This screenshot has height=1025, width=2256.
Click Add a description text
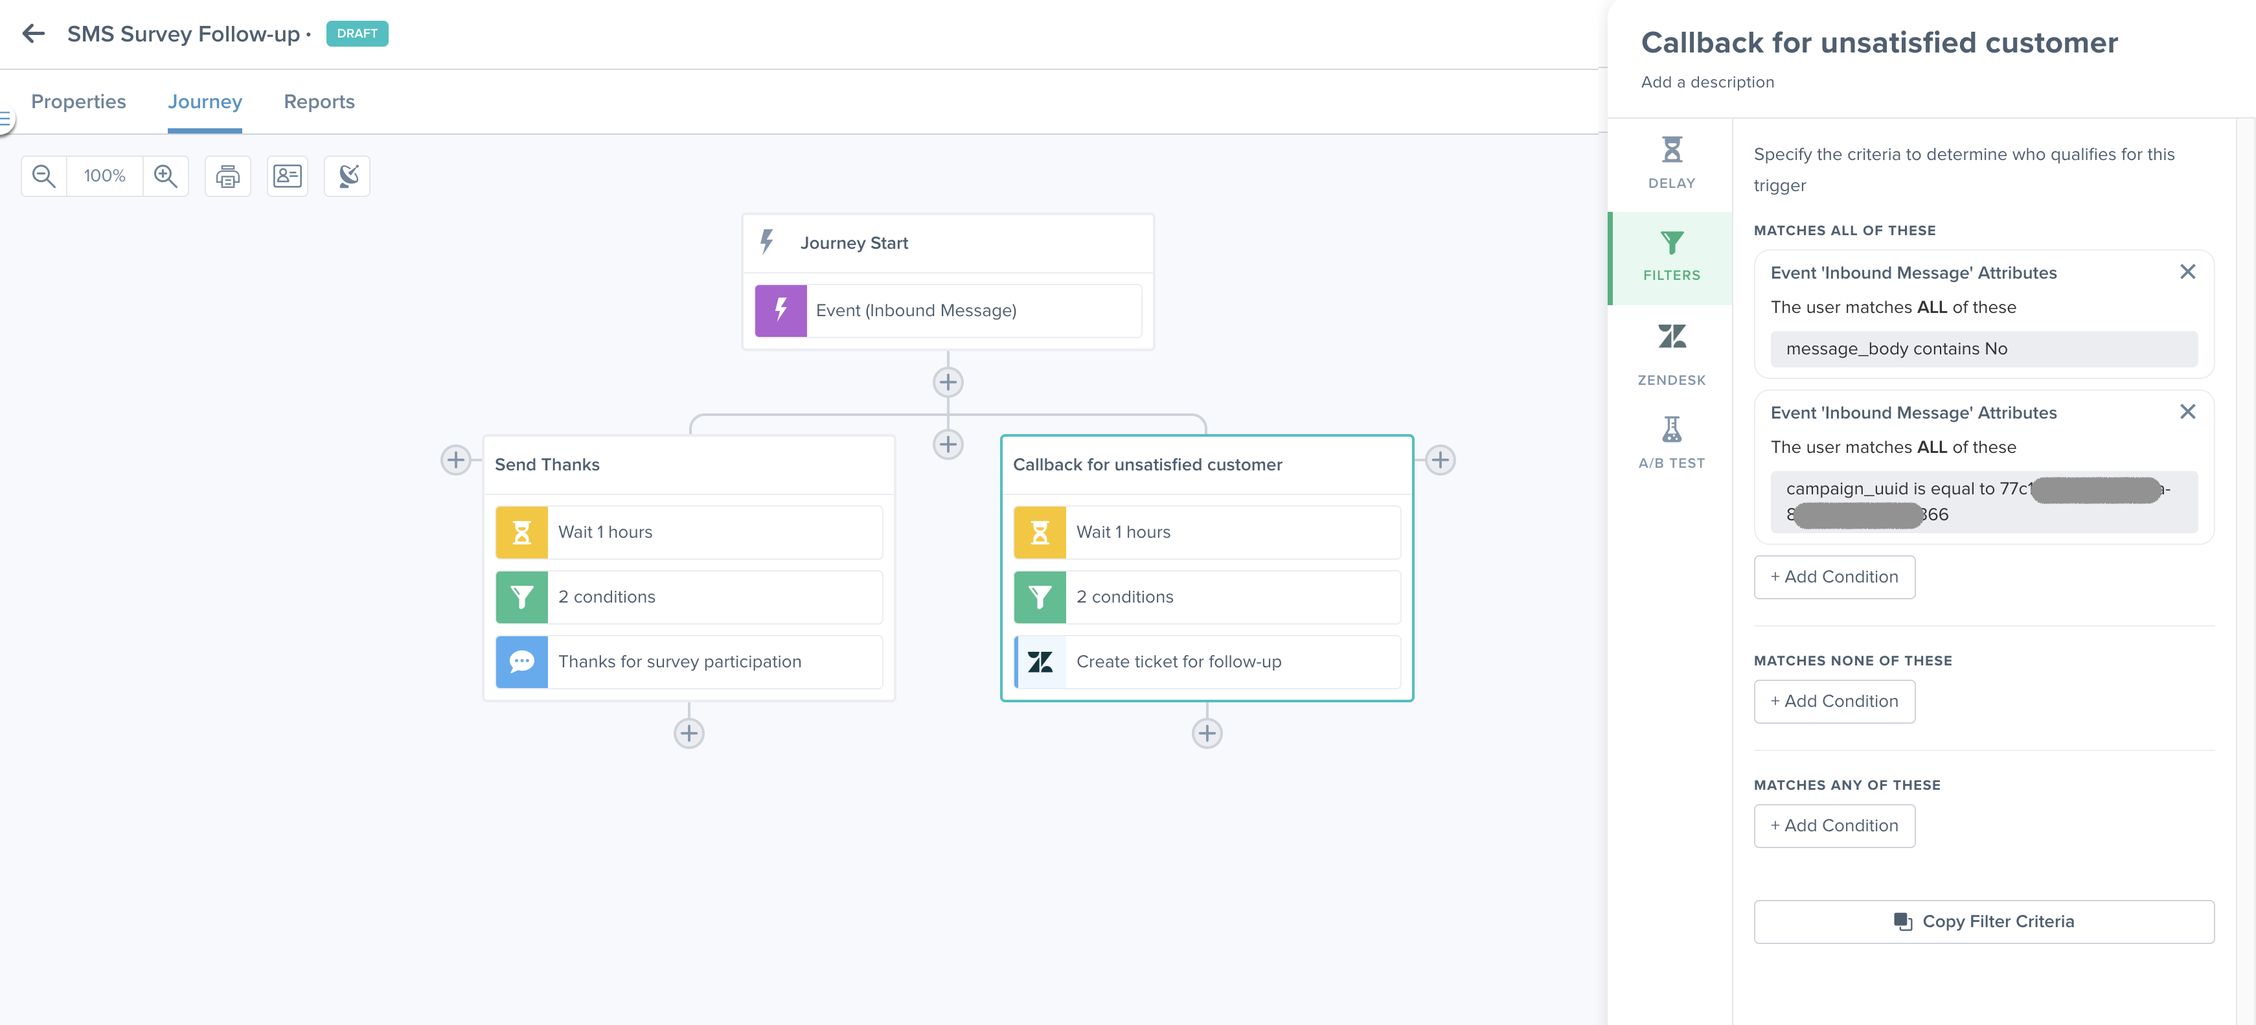(1707, 82)
